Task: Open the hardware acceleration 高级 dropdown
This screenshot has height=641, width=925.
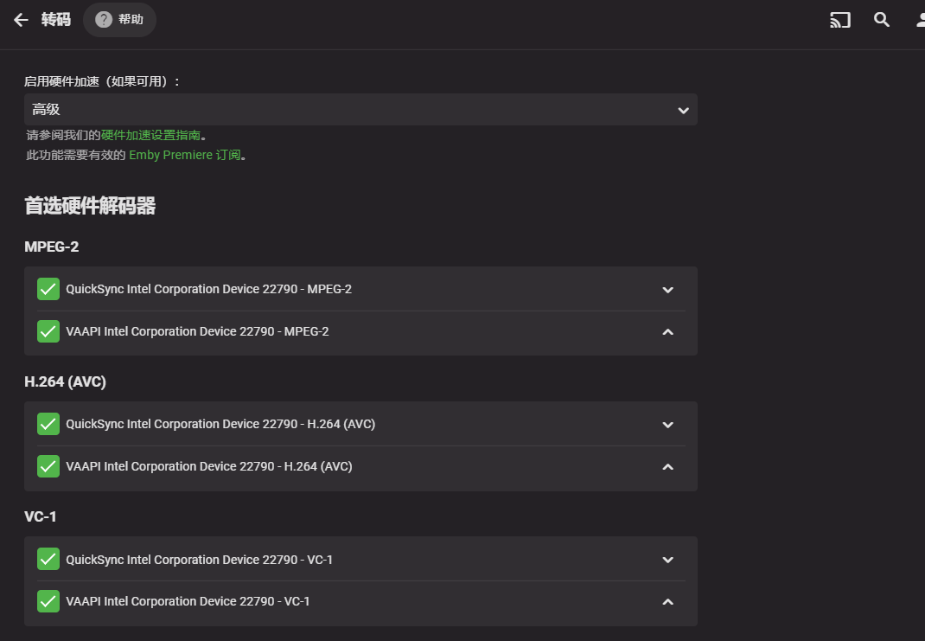Action: [360, 110]
